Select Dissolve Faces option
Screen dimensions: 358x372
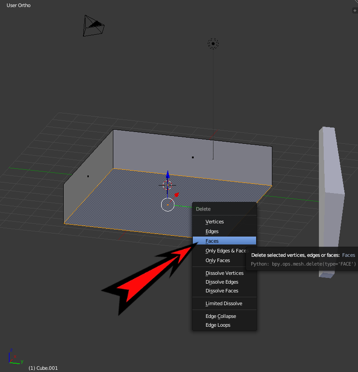coord(224,291)
